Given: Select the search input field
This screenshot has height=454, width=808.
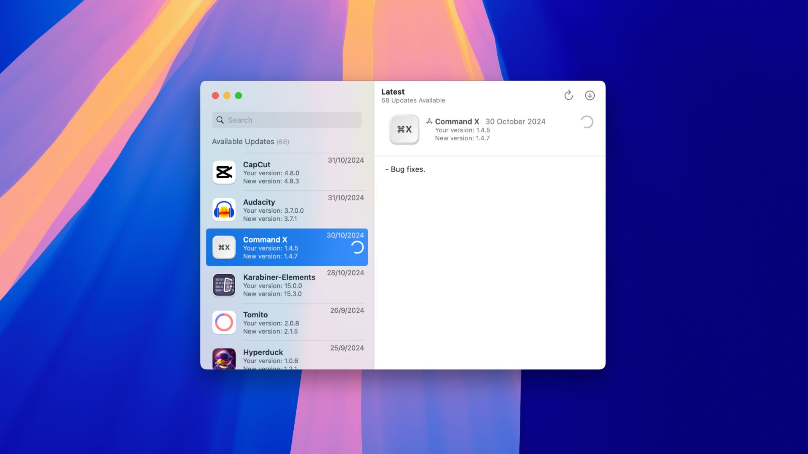Looking at the screenshot, I should (286, 119).
